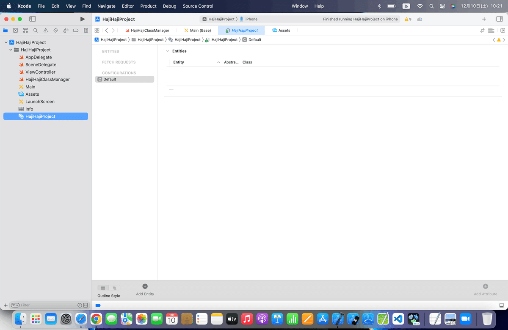Select SceneDelegate file in navigator
Image resolution: width=508 pixels, height=330 pixels.
tap(37, 65)
